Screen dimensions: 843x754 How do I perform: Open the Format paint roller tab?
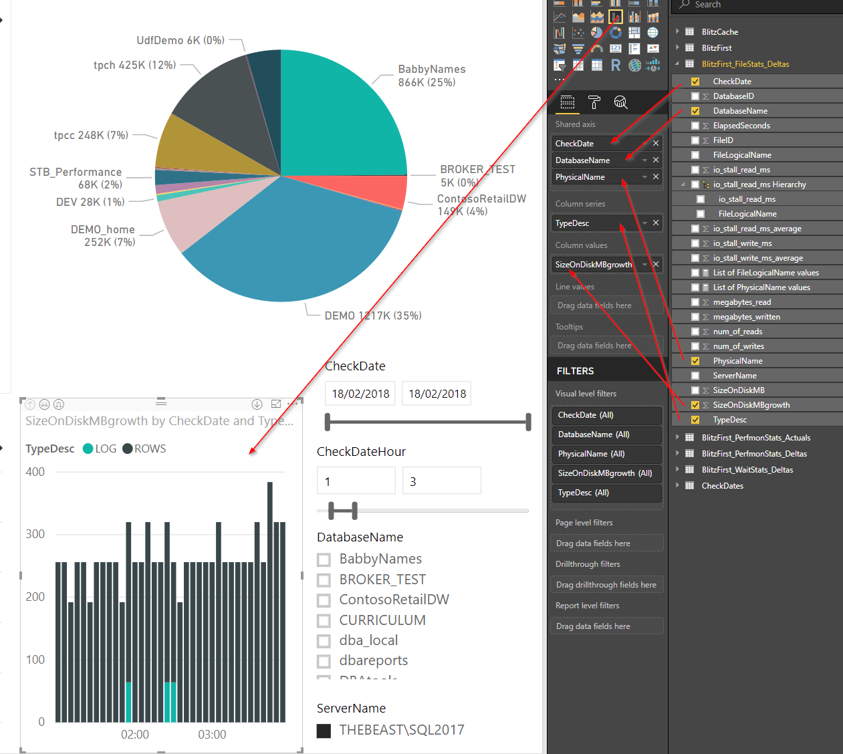[x=594, y=102]
